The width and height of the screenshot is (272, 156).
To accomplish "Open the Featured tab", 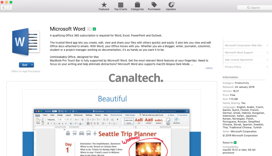I will (x=104, y=6).
